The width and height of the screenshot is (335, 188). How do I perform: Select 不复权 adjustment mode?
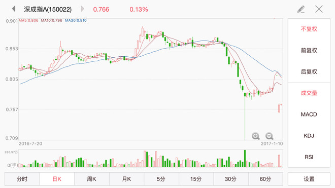click(x=309, y=29)
